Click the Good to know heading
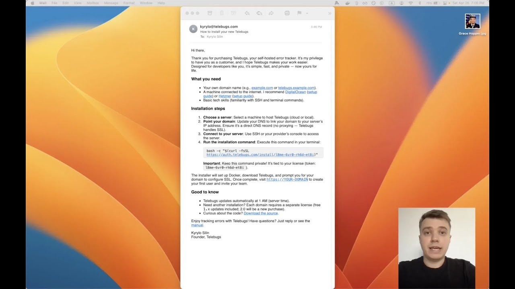The image size is (515, 289). 205,192
